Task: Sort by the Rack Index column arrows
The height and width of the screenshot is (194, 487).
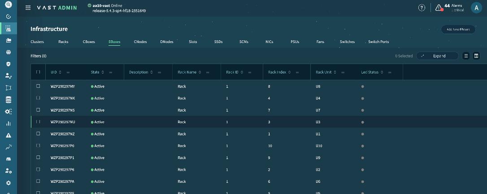Action: (289, 72)
